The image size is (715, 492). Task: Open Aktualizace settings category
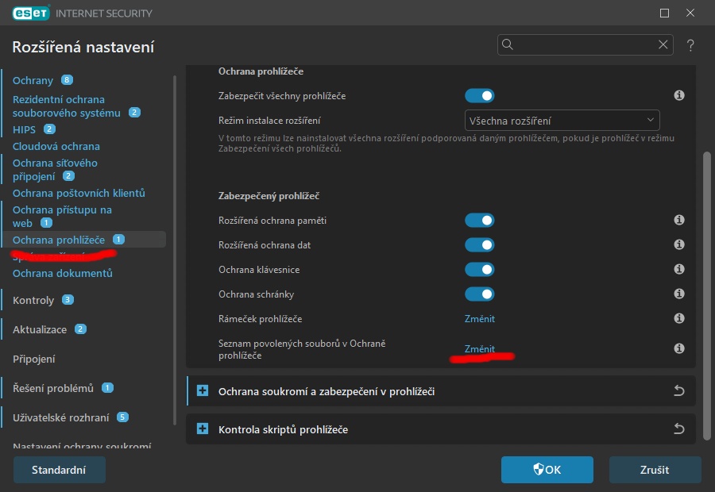(40, 329)
